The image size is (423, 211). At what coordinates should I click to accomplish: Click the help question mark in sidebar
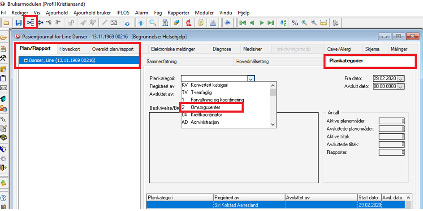(x=4, y=198)
